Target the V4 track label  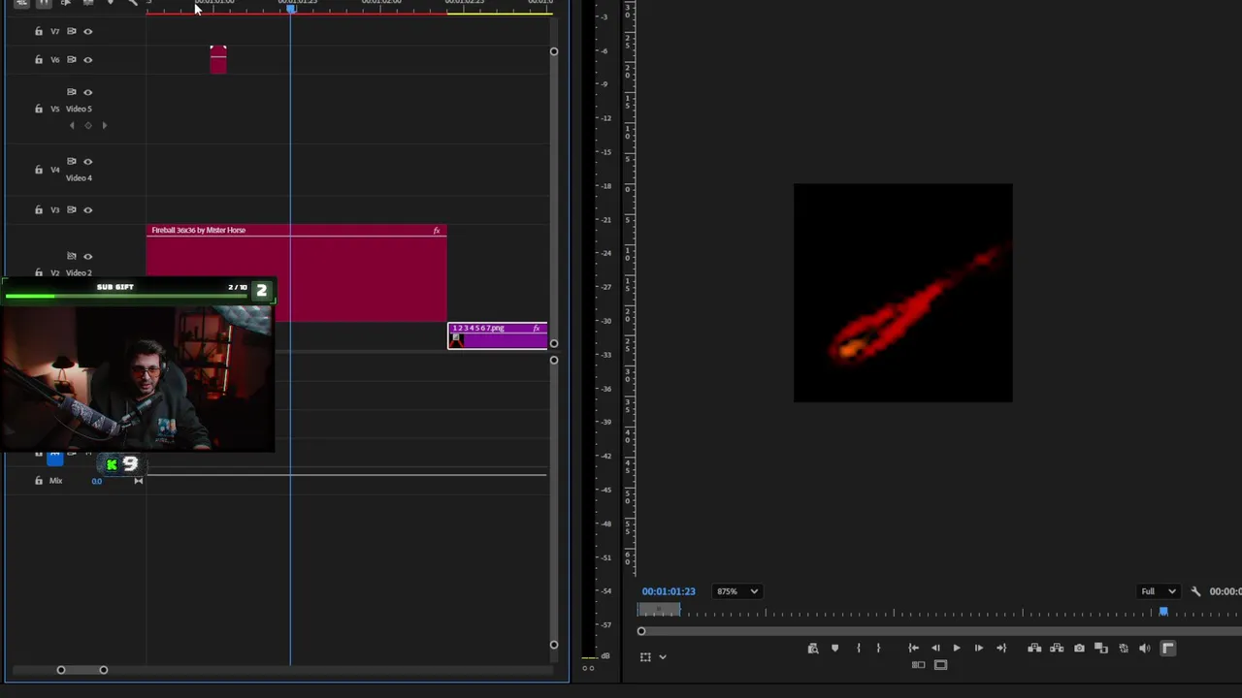55,170
